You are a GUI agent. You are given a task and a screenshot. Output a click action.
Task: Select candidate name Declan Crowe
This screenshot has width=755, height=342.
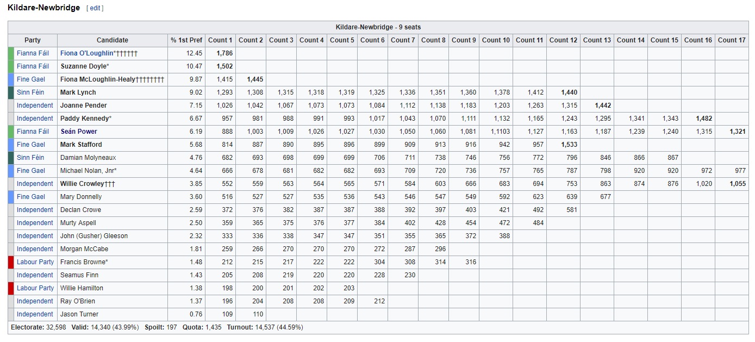pyautogui.click(x=80, y=210)
